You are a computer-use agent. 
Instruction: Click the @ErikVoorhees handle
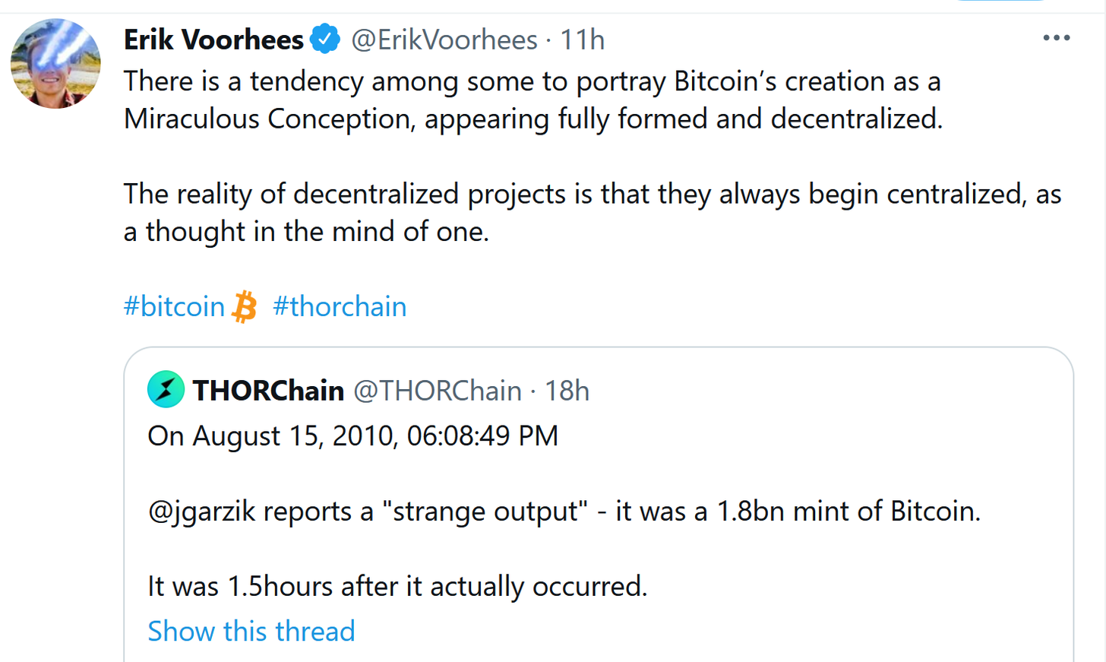coord(444,40)
